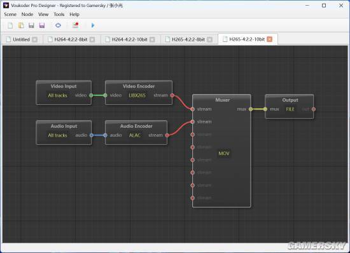Click the purple Save As disk icon
Screen dimensions: 350x253
point(42,25)
